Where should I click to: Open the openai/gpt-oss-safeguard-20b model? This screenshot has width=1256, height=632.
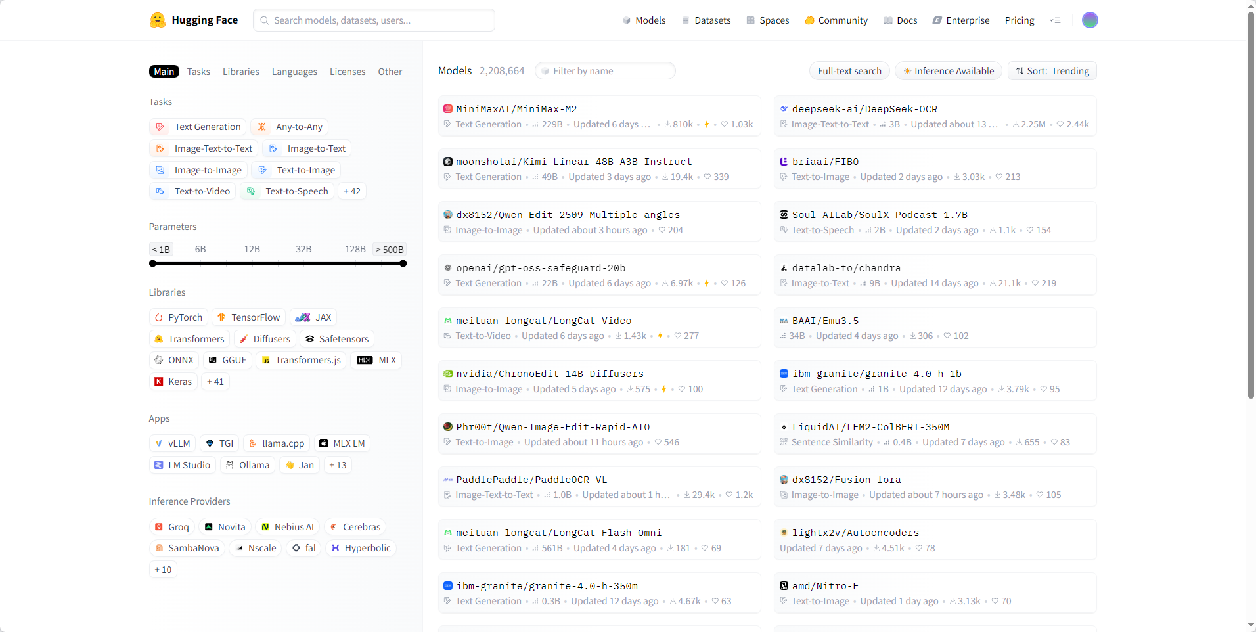pos(600,275)
